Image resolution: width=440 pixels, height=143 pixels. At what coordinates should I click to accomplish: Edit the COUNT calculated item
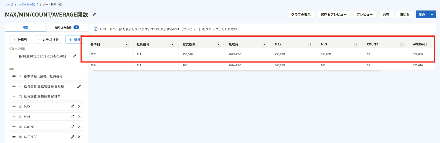tap(72, 127)
